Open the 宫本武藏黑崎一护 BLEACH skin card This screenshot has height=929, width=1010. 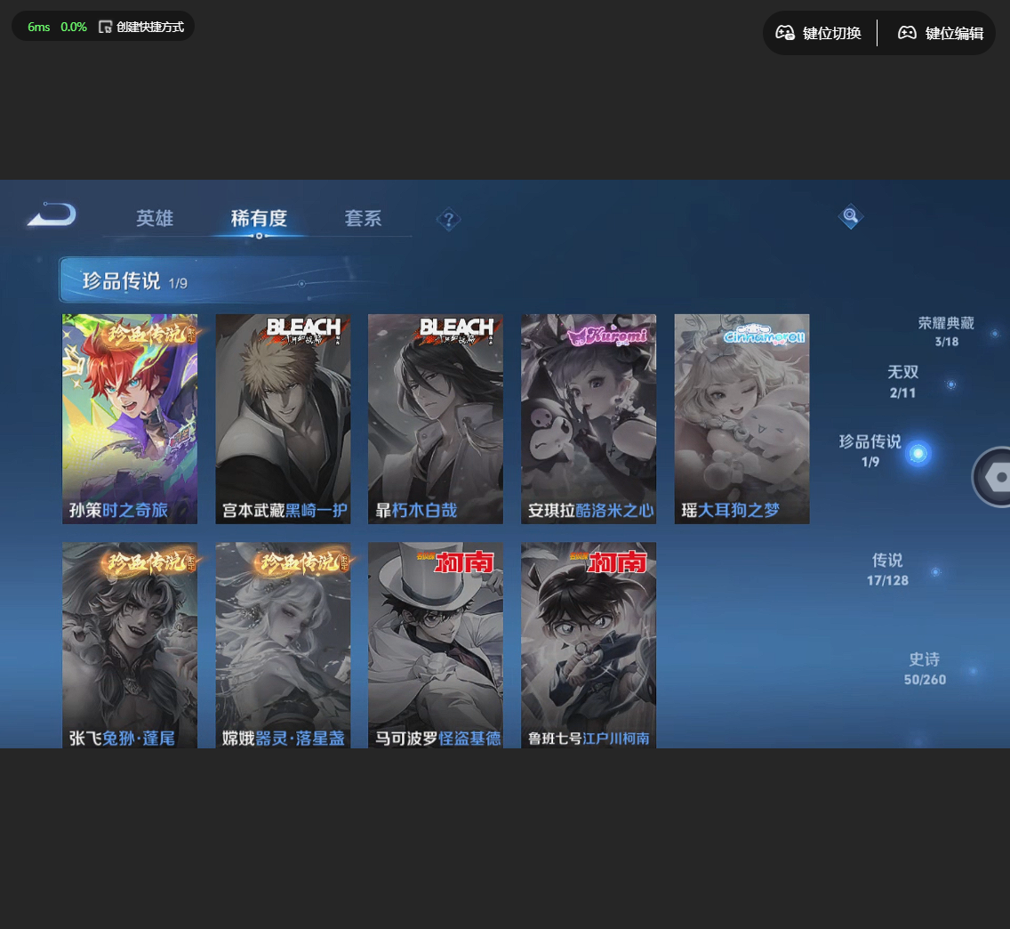click(283, 418)
